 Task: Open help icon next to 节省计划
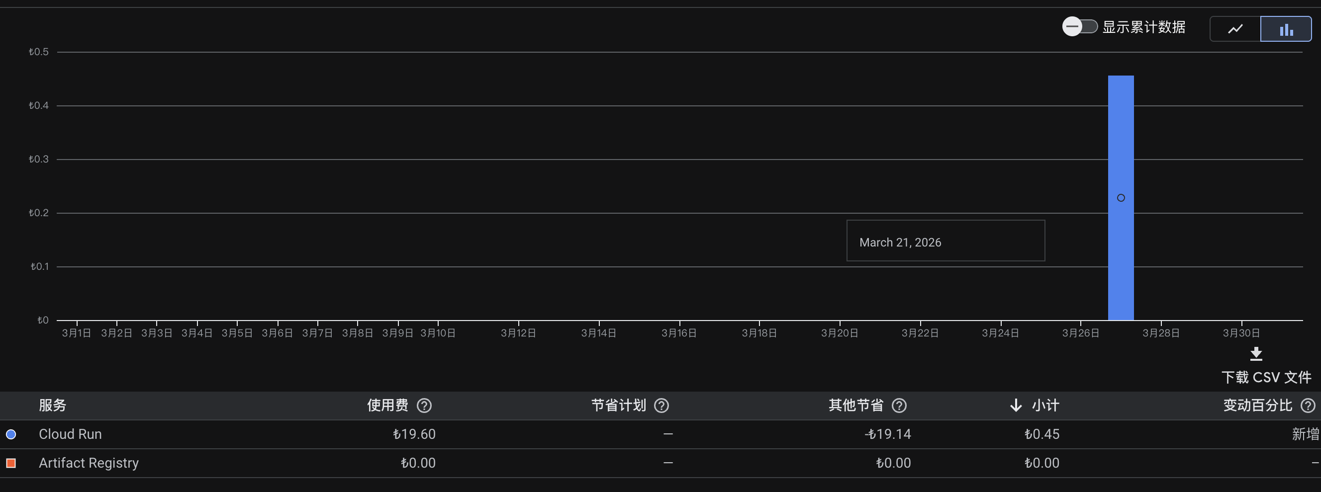point(661,406)
